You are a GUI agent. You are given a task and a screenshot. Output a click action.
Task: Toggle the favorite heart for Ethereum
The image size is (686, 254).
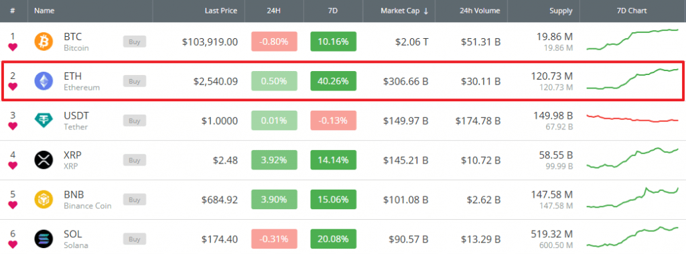click(13, 86)
